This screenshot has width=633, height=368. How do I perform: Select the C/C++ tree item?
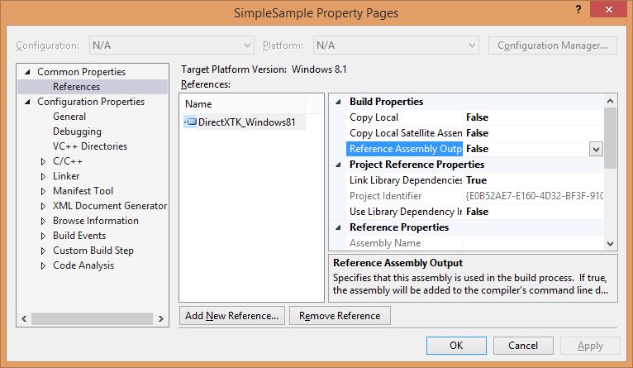pos(68,161)
